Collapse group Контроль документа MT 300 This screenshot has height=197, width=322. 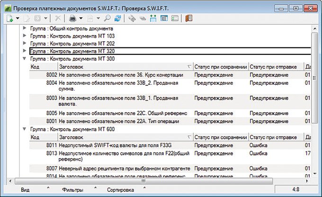(x=25, y=59)
